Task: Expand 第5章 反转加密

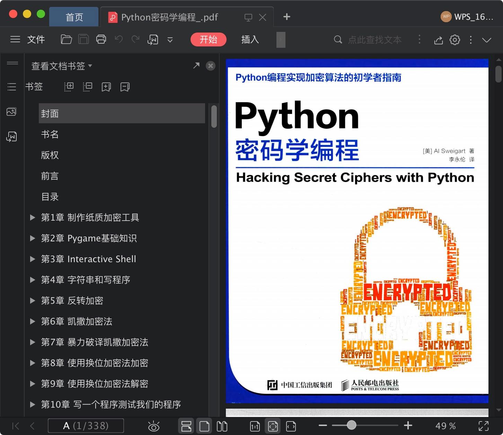Action: (x=33, y=301)
